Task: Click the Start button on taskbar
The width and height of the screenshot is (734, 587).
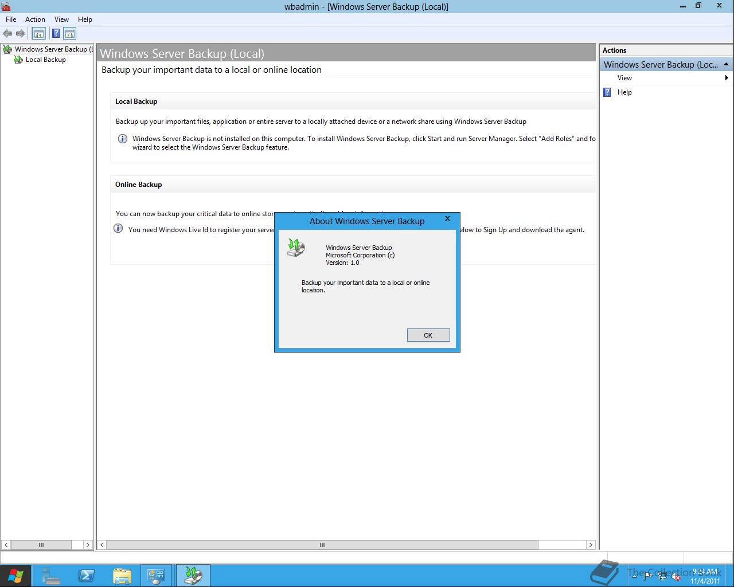Action: pos(15,576)
